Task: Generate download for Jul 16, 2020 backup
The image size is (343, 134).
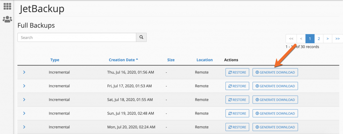Action: [x=275, y=72]
